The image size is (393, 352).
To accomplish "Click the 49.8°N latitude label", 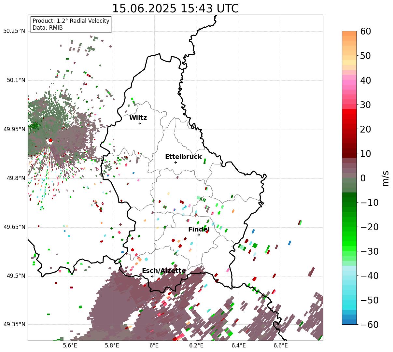I will coord(16,178).
